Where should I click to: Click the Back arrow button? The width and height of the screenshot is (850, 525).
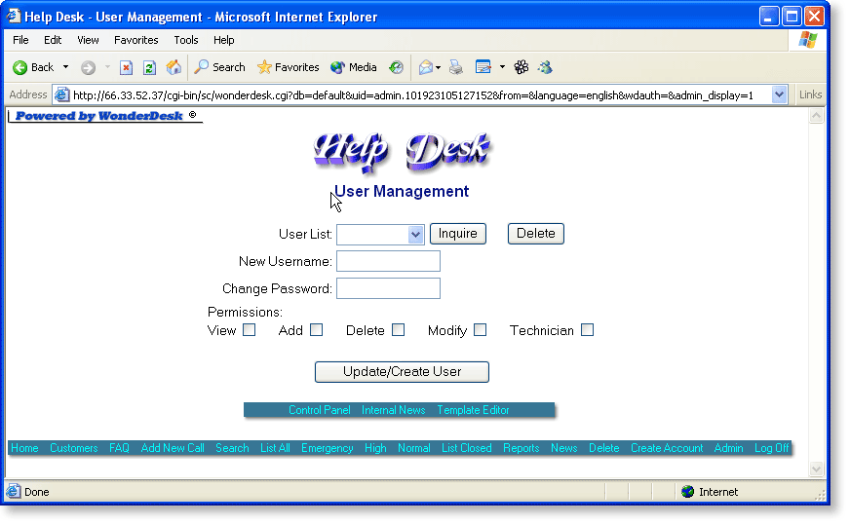coord(33,67)
